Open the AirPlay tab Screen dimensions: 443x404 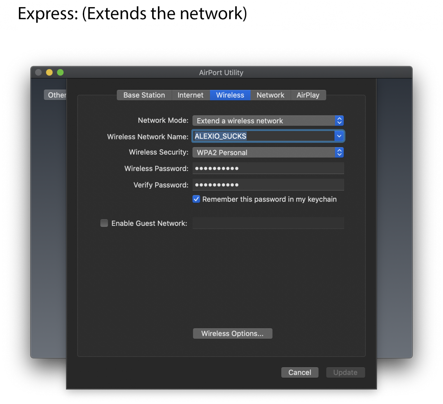(308, 95)
